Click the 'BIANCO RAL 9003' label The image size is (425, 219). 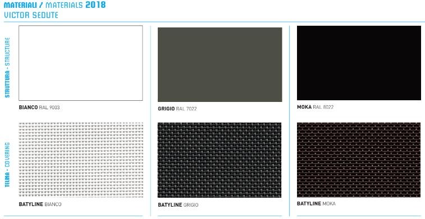39,108
